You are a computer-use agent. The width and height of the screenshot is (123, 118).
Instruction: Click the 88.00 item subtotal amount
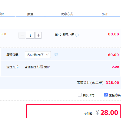[113, 34]
